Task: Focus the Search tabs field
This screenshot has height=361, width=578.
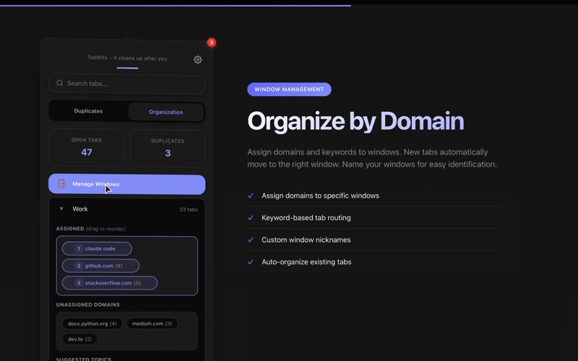Action: click(127, 84)
